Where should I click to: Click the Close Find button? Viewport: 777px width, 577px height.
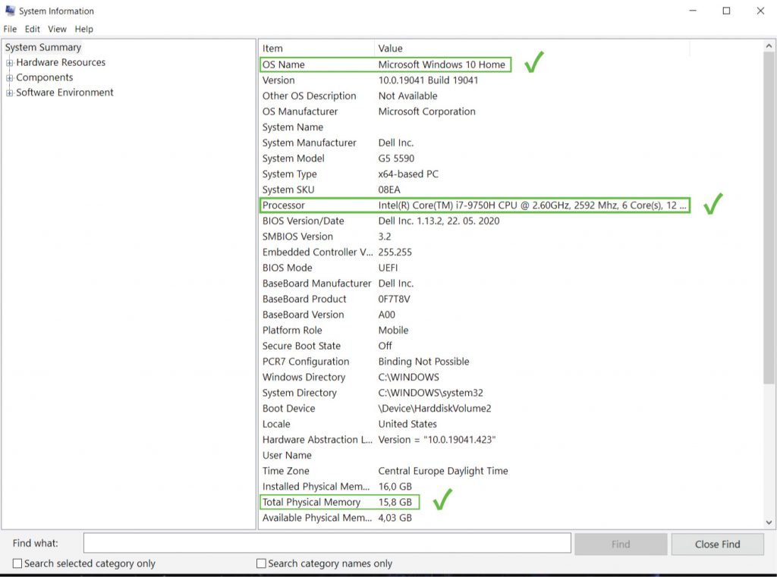tap(716, 543)
